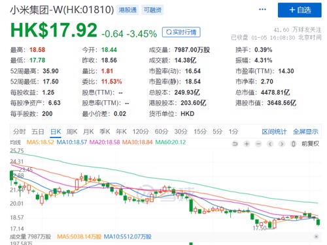Click the MA60 moving average legend label
This screenshot has height=245, width=327.
pos(171,143)
